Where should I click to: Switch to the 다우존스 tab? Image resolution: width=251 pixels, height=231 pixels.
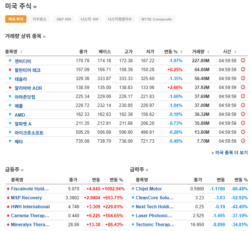point(39,19)
